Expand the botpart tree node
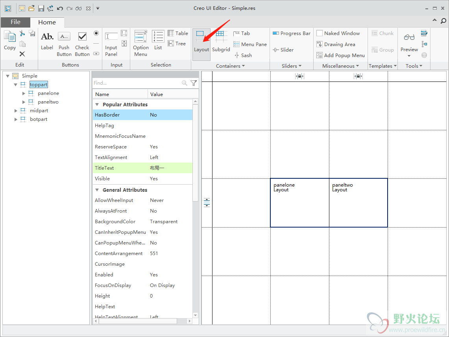Screen dimensions: 449x337 point(16,119)
